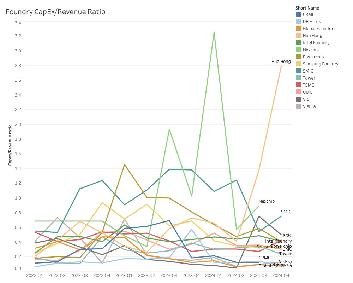This screenshot has width=353, height=283.
Task: Select the Hua Hong legend color swatch
Action: pos(299,35)
